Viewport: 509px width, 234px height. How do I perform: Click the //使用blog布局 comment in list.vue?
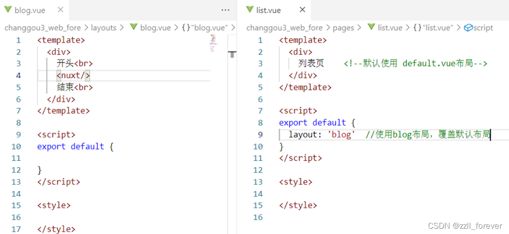(x=428, y=134)
